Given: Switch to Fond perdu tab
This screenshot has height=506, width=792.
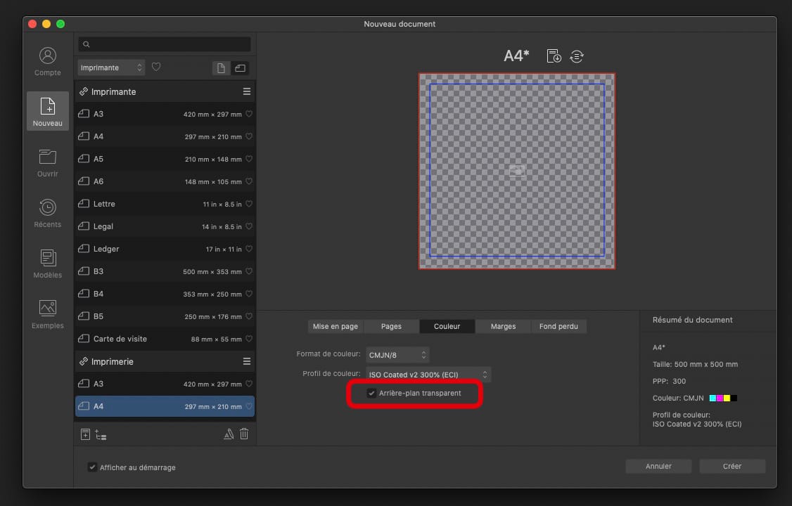Looking at the screenshot, I should [558, 326].
